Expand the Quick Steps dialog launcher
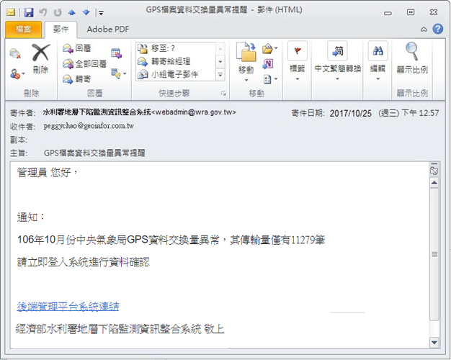 (223, 94)
